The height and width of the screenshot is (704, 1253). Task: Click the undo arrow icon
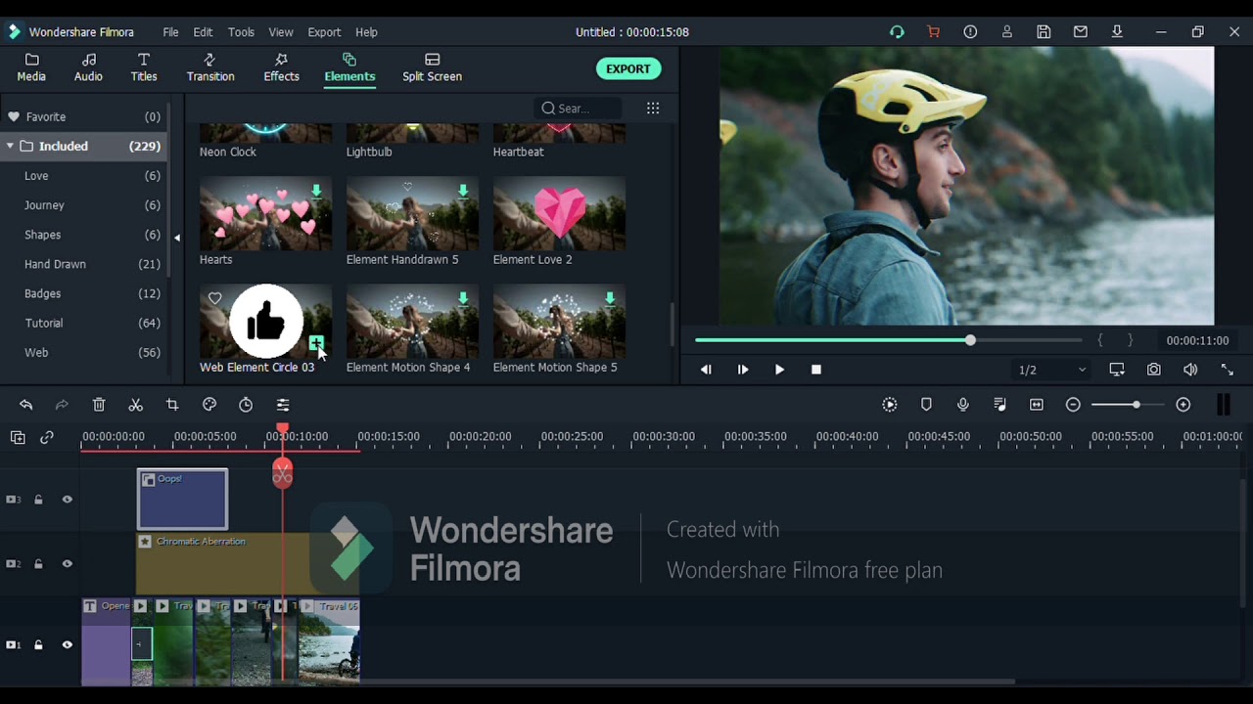26,405
